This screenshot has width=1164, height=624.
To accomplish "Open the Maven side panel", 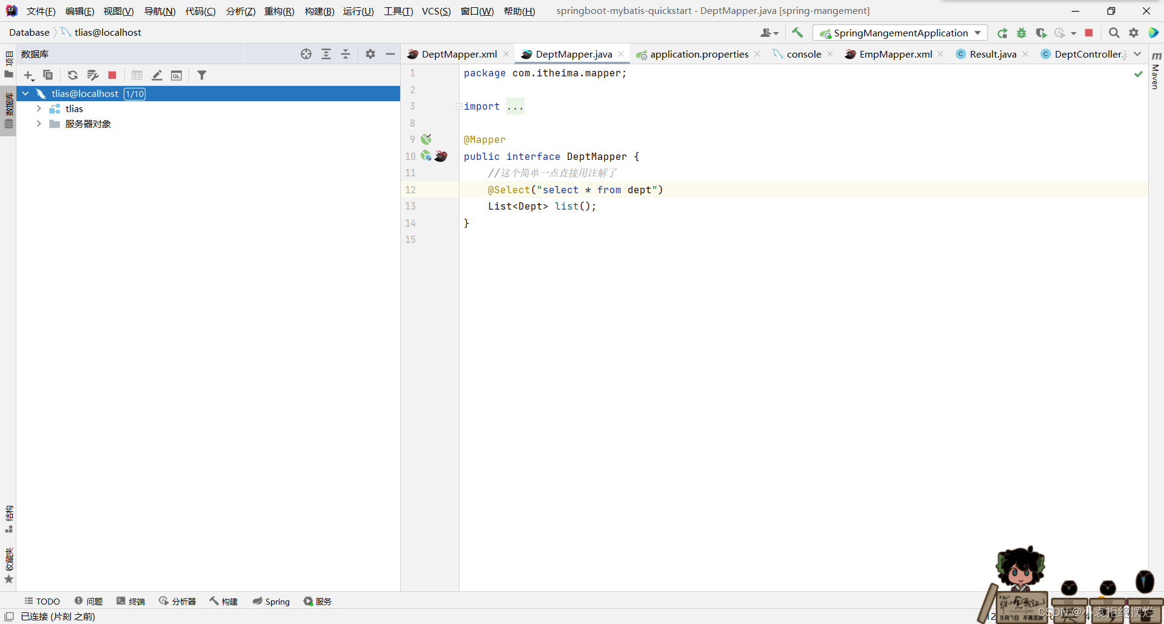I will point(1156,71).
